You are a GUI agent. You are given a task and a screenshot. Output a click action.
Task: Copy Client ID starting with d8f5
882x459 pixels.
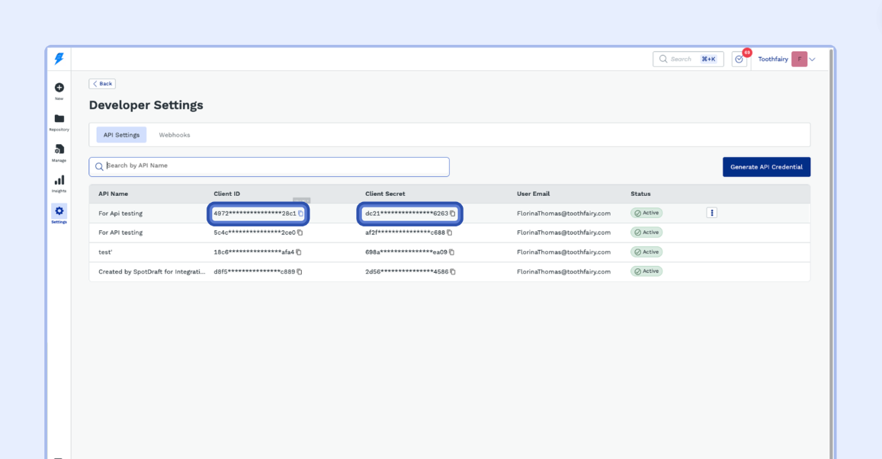[299, 271]
